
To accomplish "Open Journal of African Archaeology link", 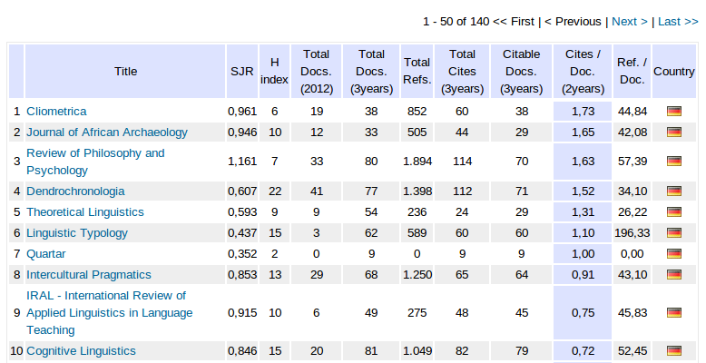I will point(107,132).
